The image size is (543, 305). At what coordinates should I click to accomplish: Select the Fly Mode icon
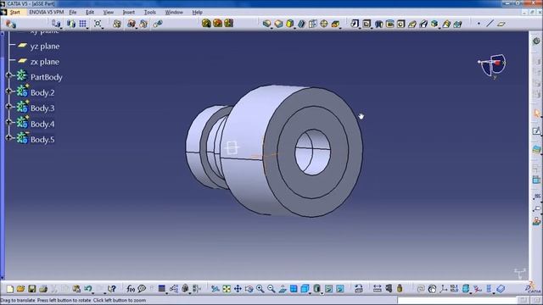(215, 289)
